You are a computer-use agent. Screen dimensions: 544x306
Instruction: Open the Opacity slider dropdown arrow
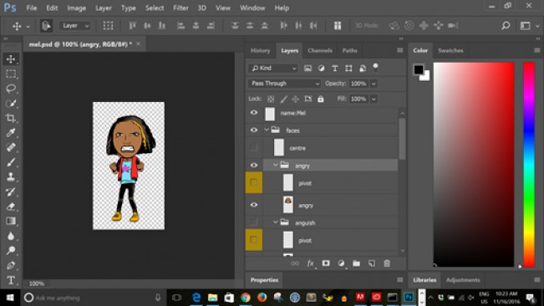(x=374, y=84)
